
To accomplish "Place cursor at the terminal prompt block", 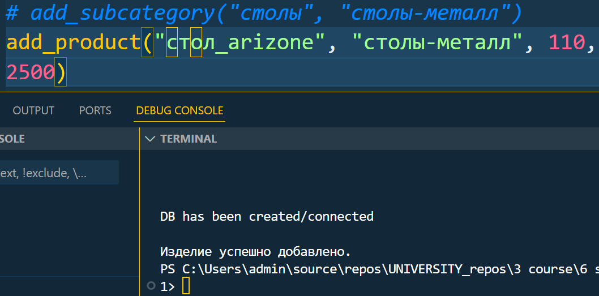I will coord(186,286).
